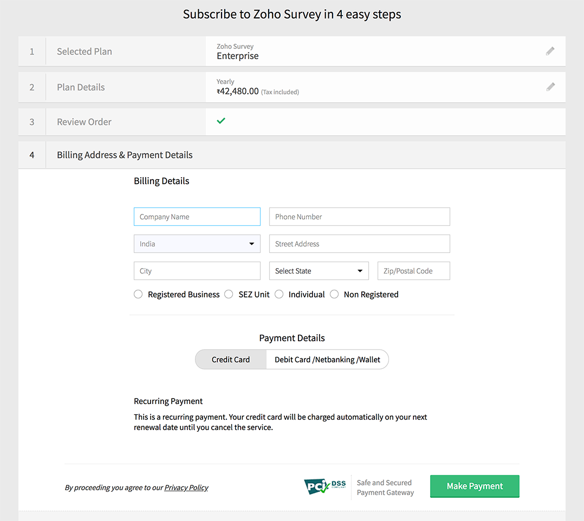This screenshot has height=521, width=584.
Task: Click the PCI DSS compliance logo
Action: coord(325,486)
